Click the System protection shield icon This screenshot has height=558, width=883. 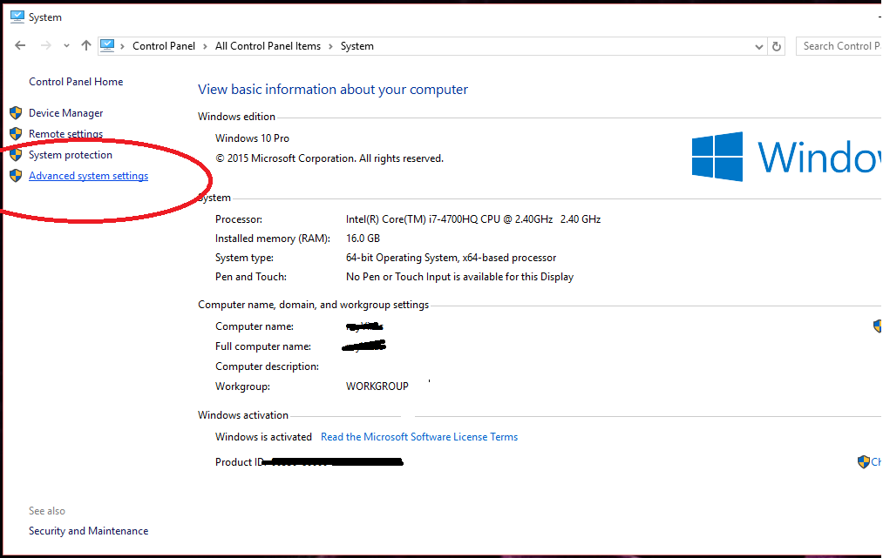pos(16,155)
